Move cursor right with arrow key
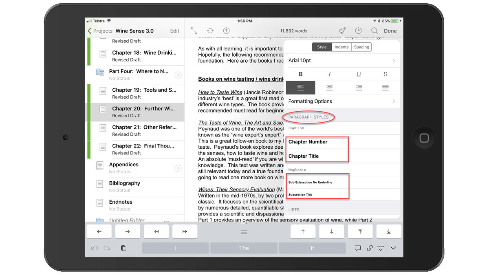Image resolution: width=489 pixels, height=275 pixels. pos(128,231)
